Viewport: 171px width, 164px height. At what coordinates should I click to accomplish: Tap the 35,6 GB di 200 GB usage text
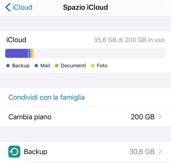coord(129,40)
